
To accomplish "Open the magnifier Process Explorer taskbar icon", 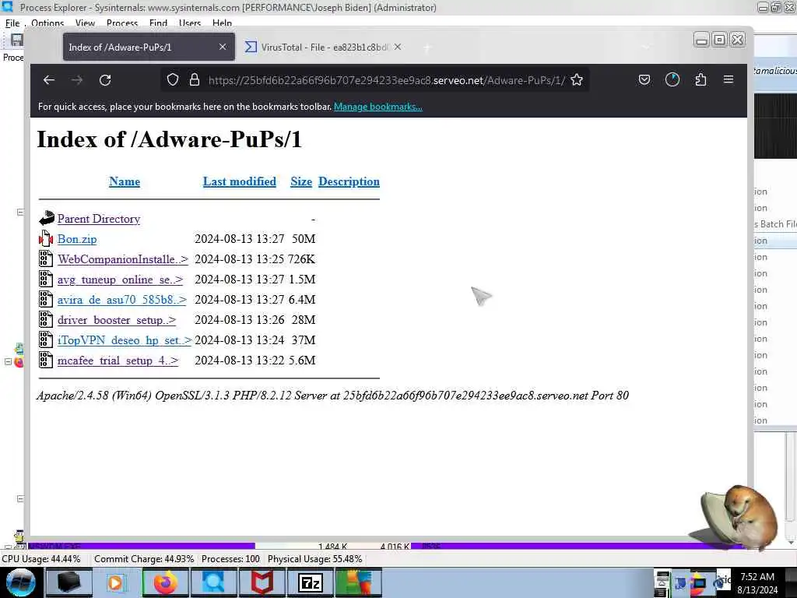I will [214, 582].
